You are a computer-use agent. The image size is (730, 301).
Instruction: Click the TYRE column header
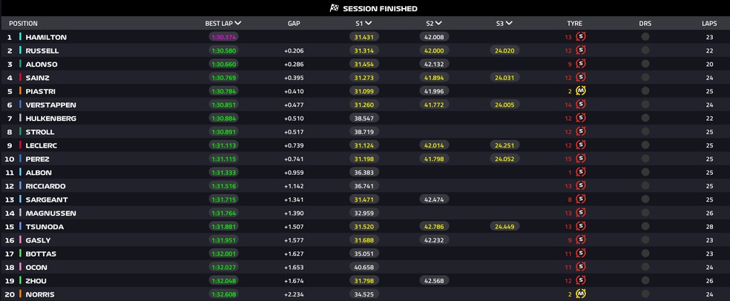pos(574,23)
